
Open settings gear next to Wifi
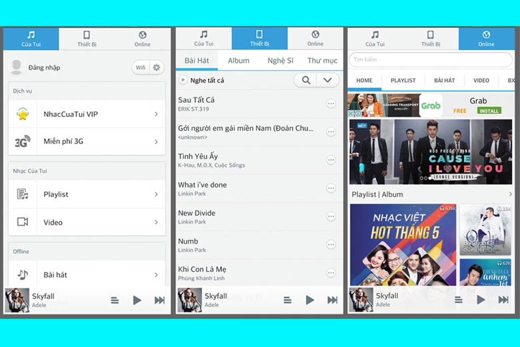pyautogui.click(x=157, y=67)
